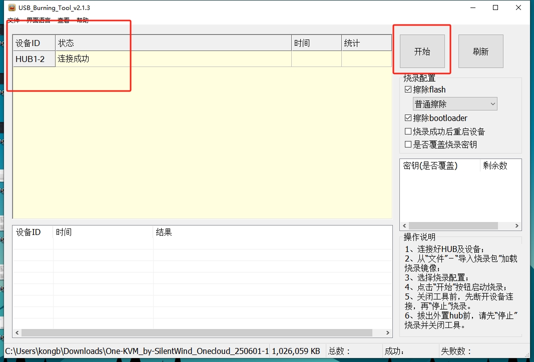Click the 连接成功 status cell
The height and width of the screenshot is (362, 534).
coord(173,59)
